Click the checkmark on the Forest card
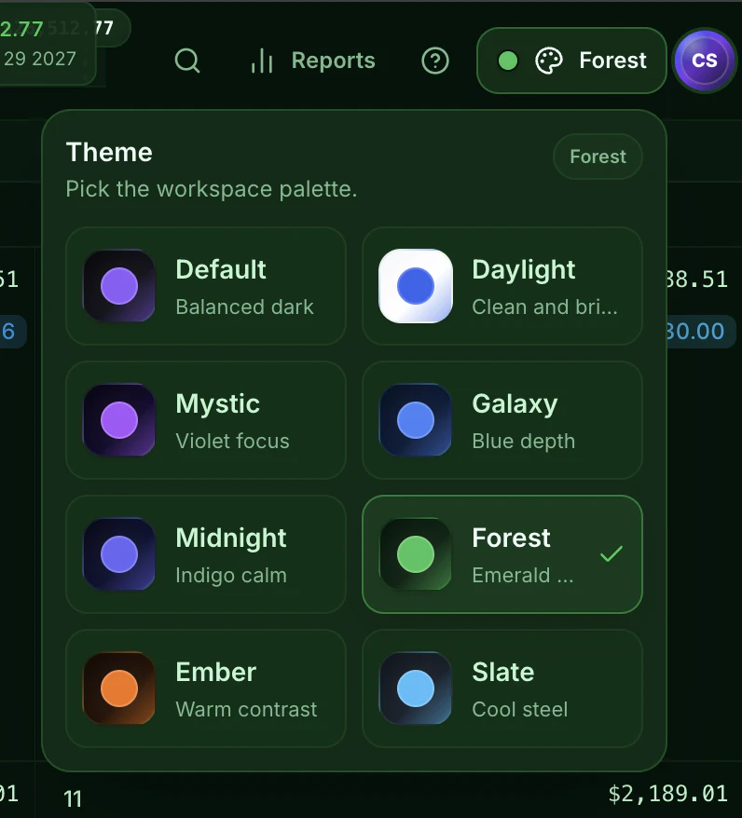This screenshot has width=742, height=818. click(611, 553)
